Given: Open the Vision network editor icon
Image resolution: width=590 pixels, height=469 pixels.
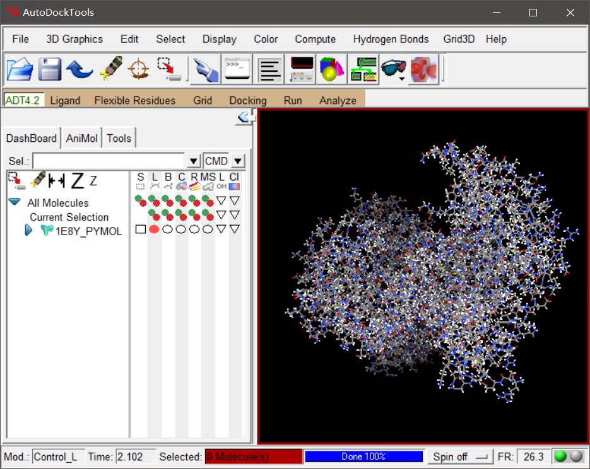Looking at the screenshot, I should pyautogui.click(x=363, y=69).
